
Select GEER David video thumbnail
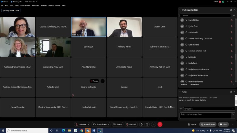(89, 27)
